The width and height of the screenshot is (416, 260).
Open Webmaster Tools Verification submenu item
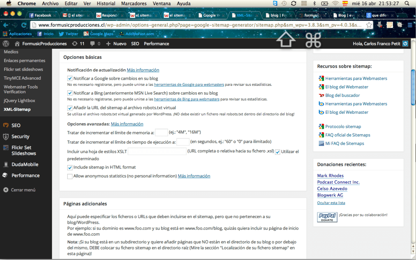click(21, 89)
